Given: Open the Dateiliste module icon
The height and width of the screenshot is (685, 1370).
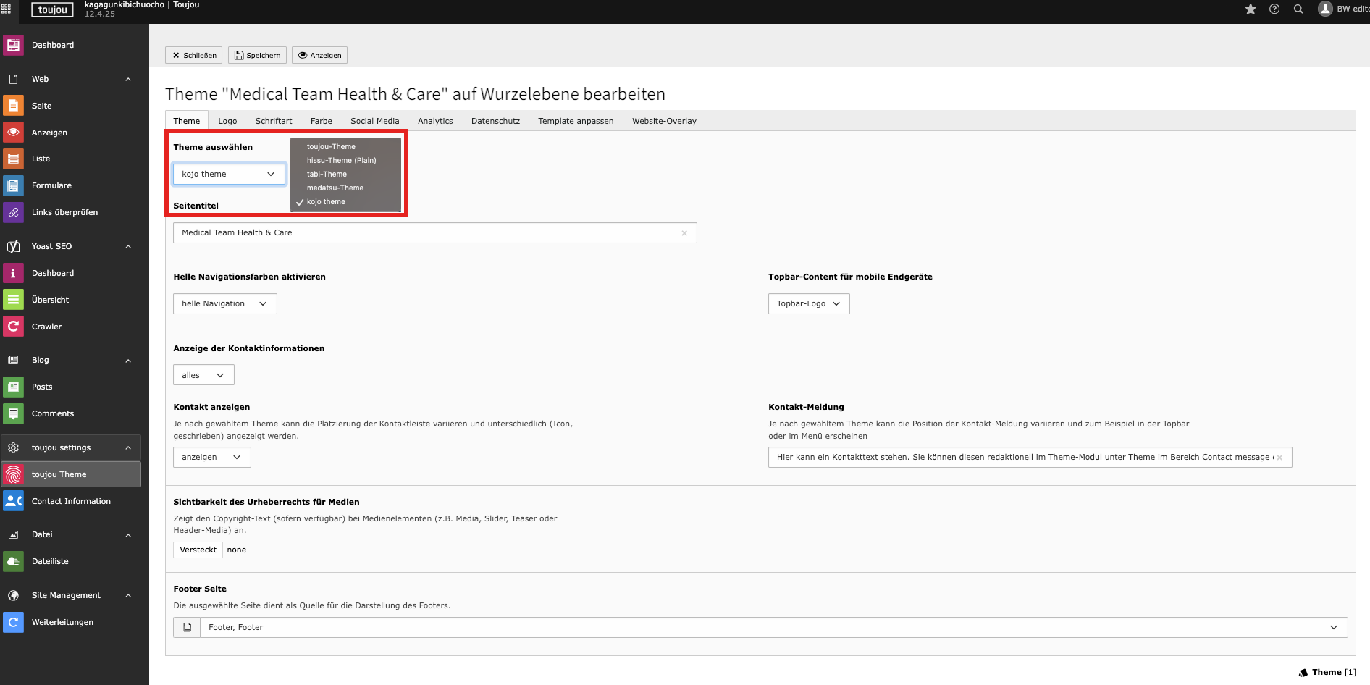Looking at the screenshot, I should [13, 561].
